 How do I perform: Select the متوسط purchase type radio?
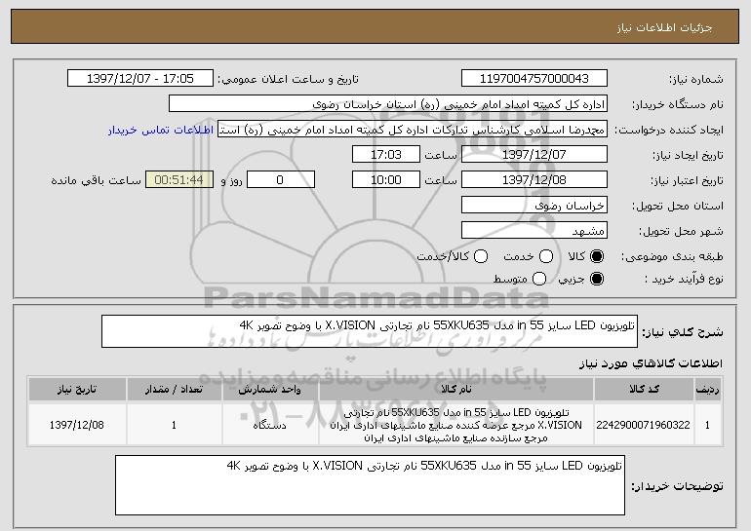click(x=539, y=279)
